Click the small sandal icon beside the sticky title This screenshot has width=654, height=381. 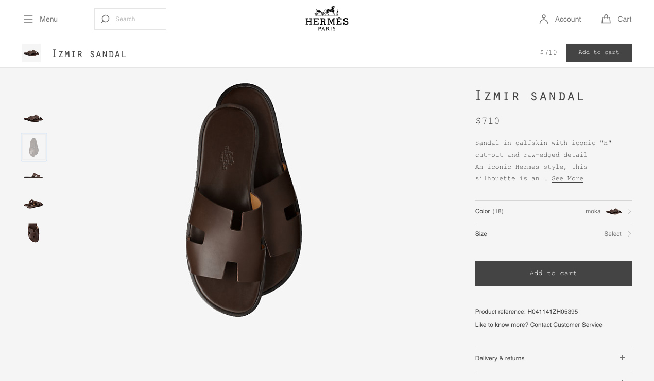pyautogui.click(x=31, y=53)
